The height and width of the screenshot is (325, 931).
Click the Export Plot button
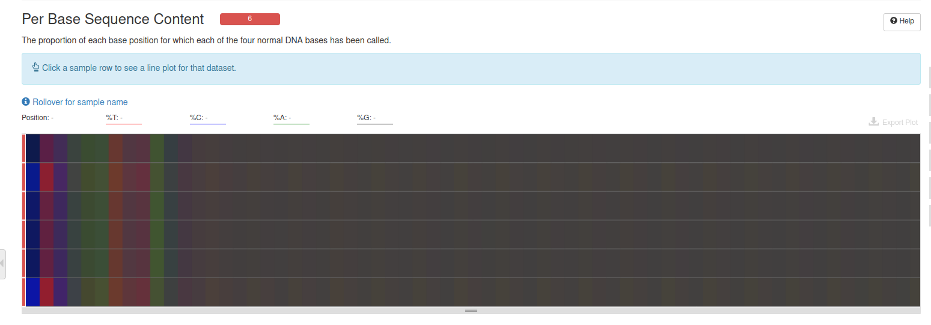pos(893,122)
